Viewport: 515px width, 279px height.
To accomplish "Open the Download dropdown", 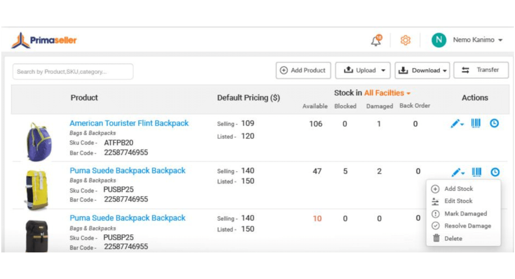I will point(422,71).
